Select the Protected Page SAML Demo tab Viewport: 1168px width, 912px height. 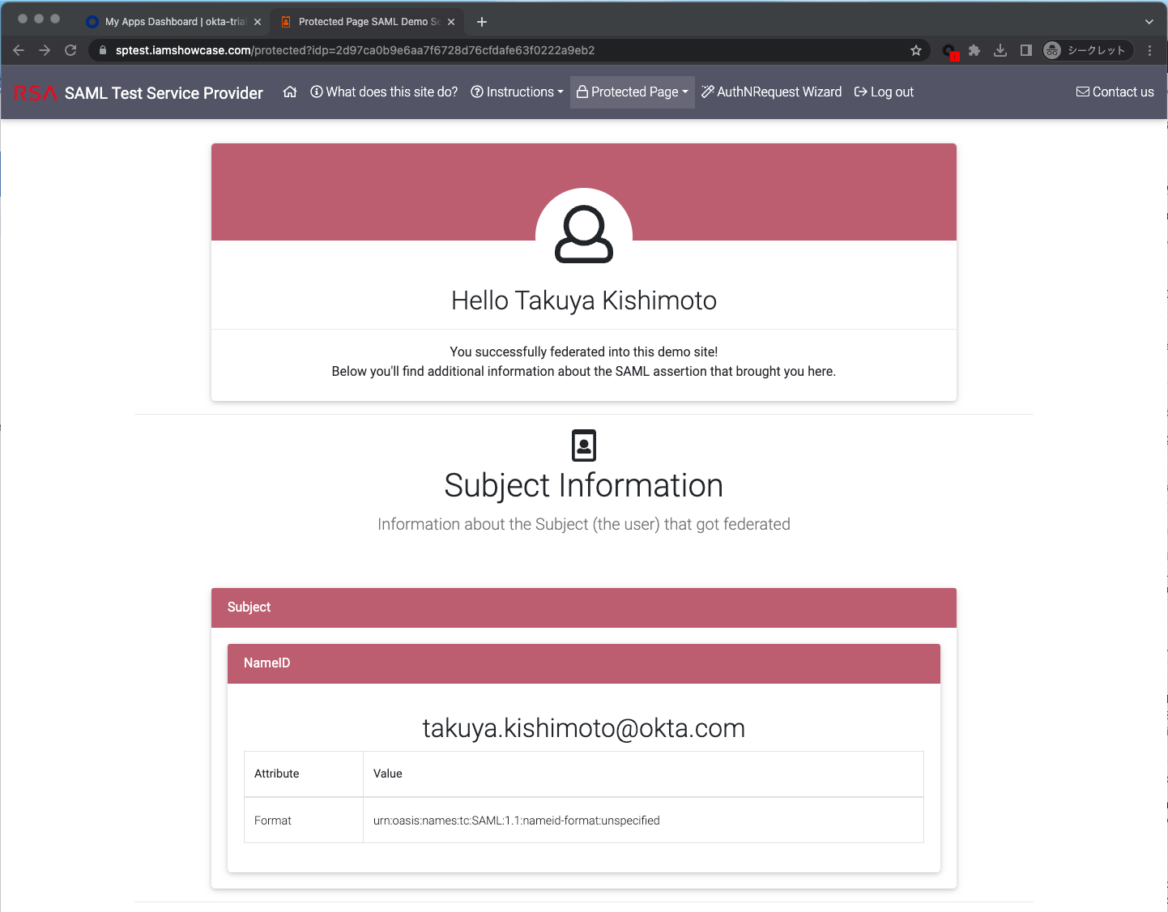point(368,22)
